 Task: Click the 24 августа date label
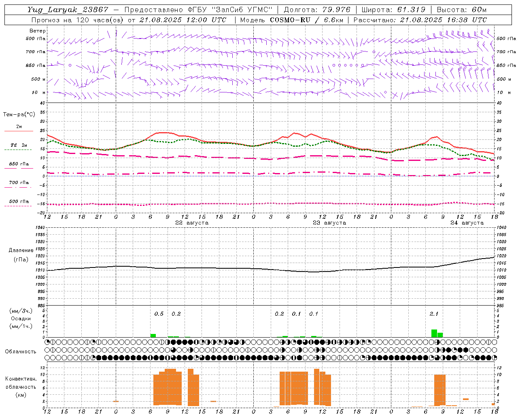[467, 223]
